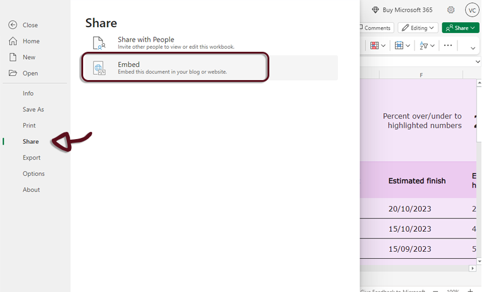The height and width of the screenshot is (292, 482).
Task: Open the settings gear icon
Action: click(x=451, y=10)
